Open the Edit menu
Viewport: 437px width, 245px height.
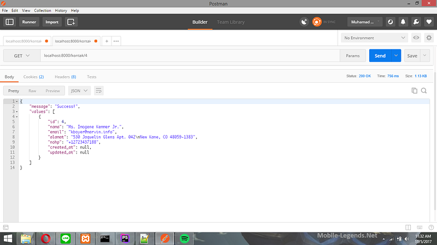15,10
